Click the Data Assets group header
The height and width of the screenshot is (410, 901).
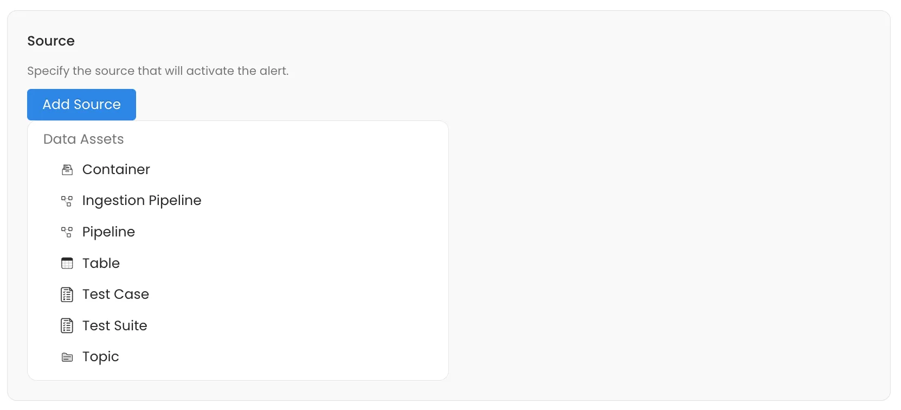[x=83, y=139]
